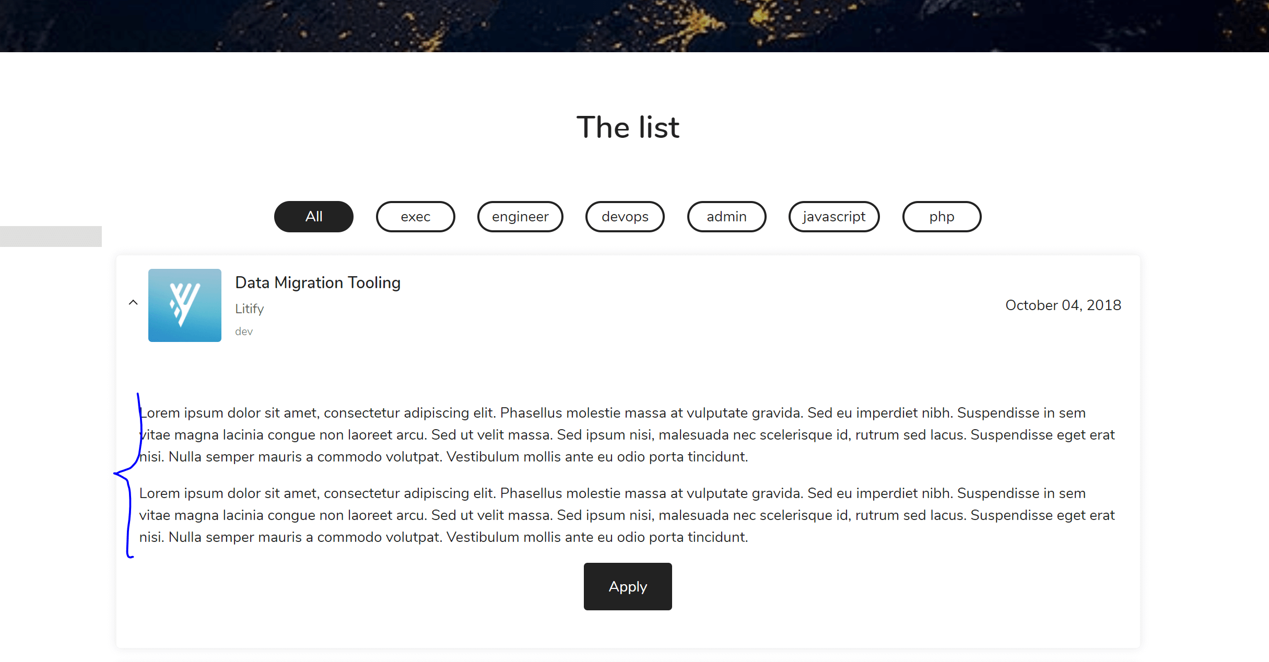Click the Litify logo thumbnail
Screen dimensions: 1269x662
click(x=185, y=305)
